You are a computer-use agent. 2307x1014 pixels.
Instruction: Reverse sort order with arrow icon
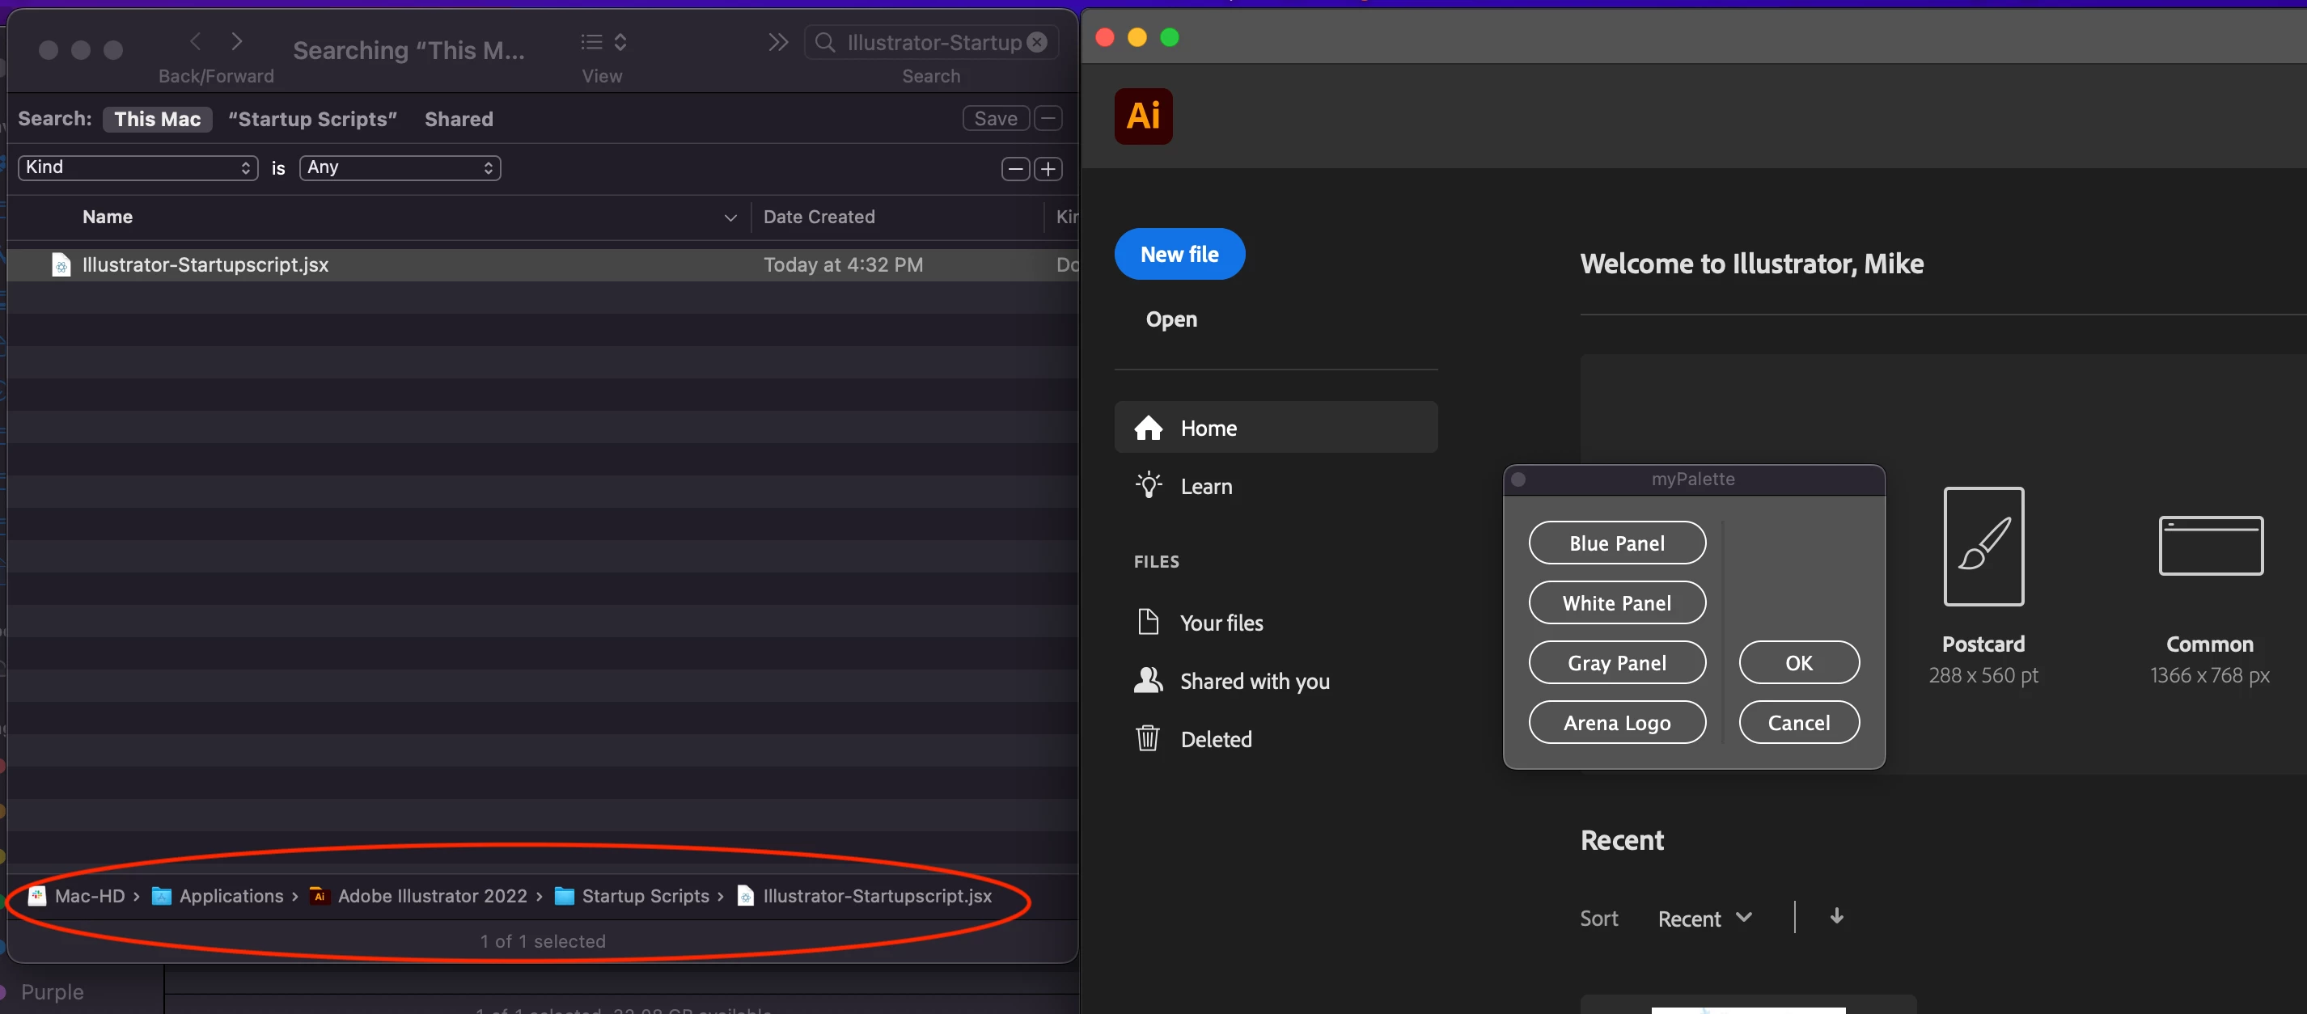point(1836,916)
